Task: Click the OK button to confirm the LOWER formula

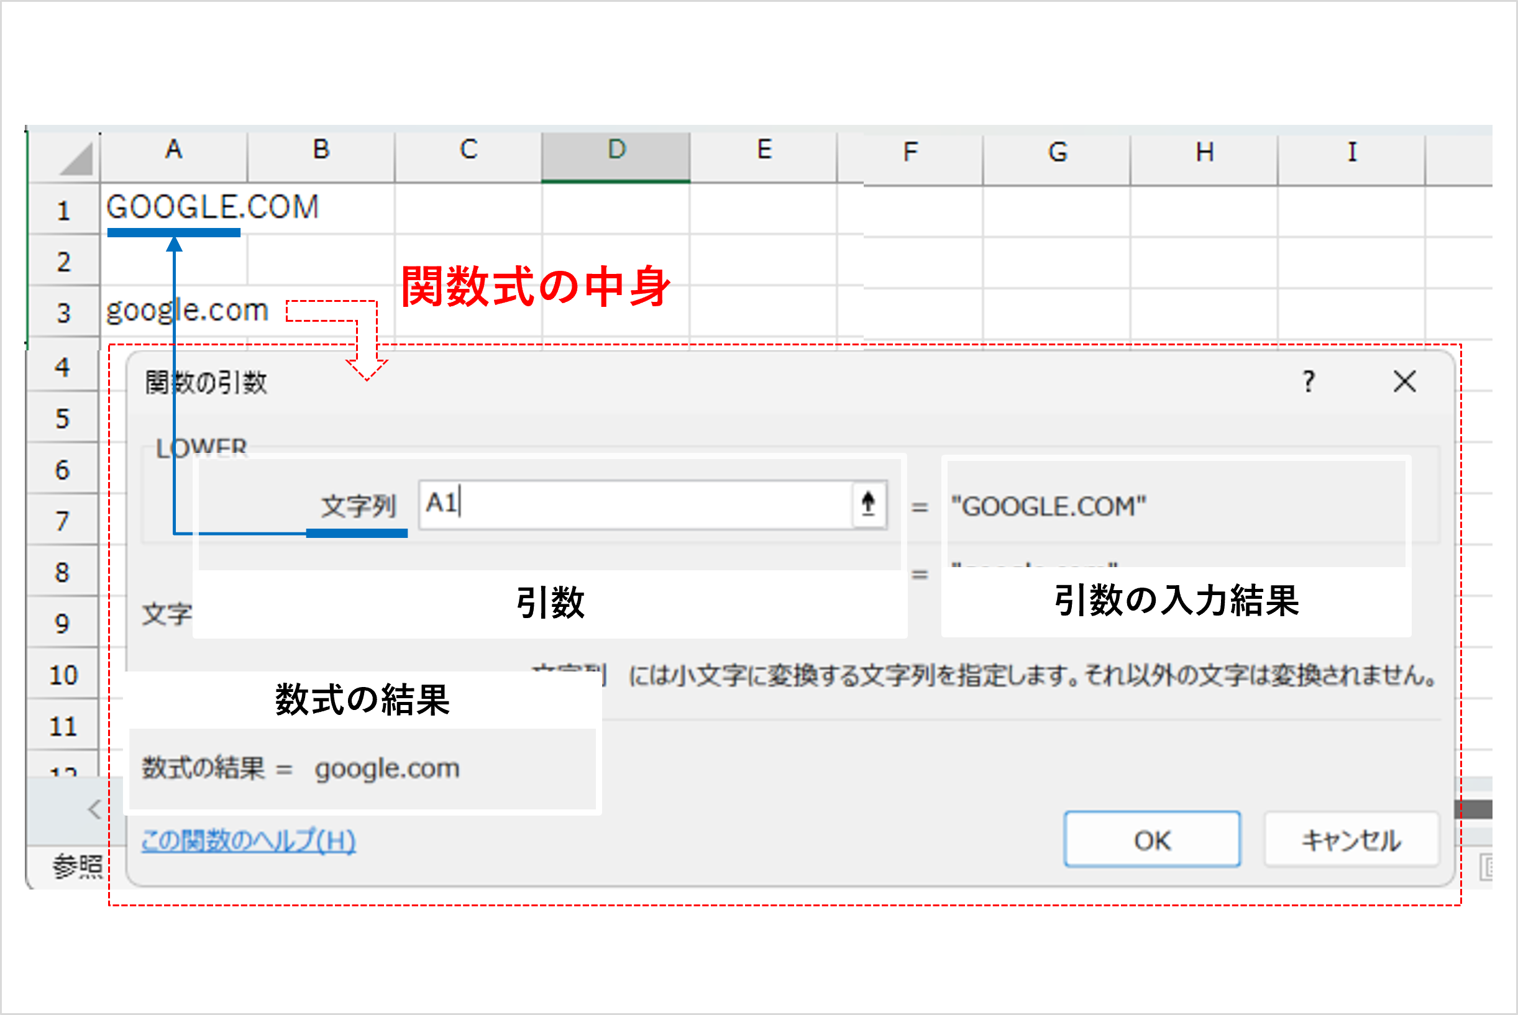Action: (x=1151, y=840)
